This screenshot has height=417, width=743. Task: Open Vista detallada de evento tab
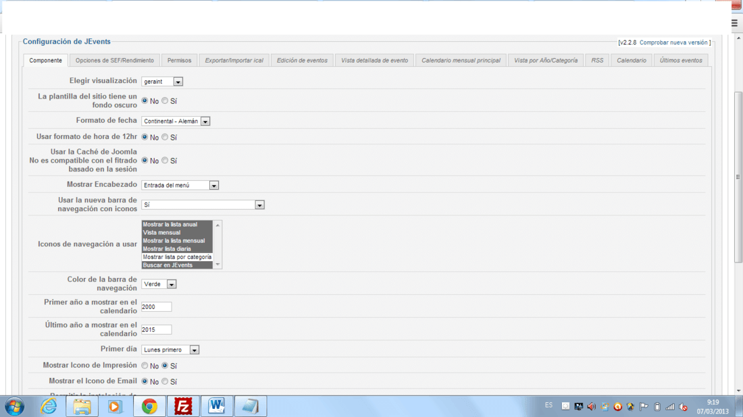point(374,61)
